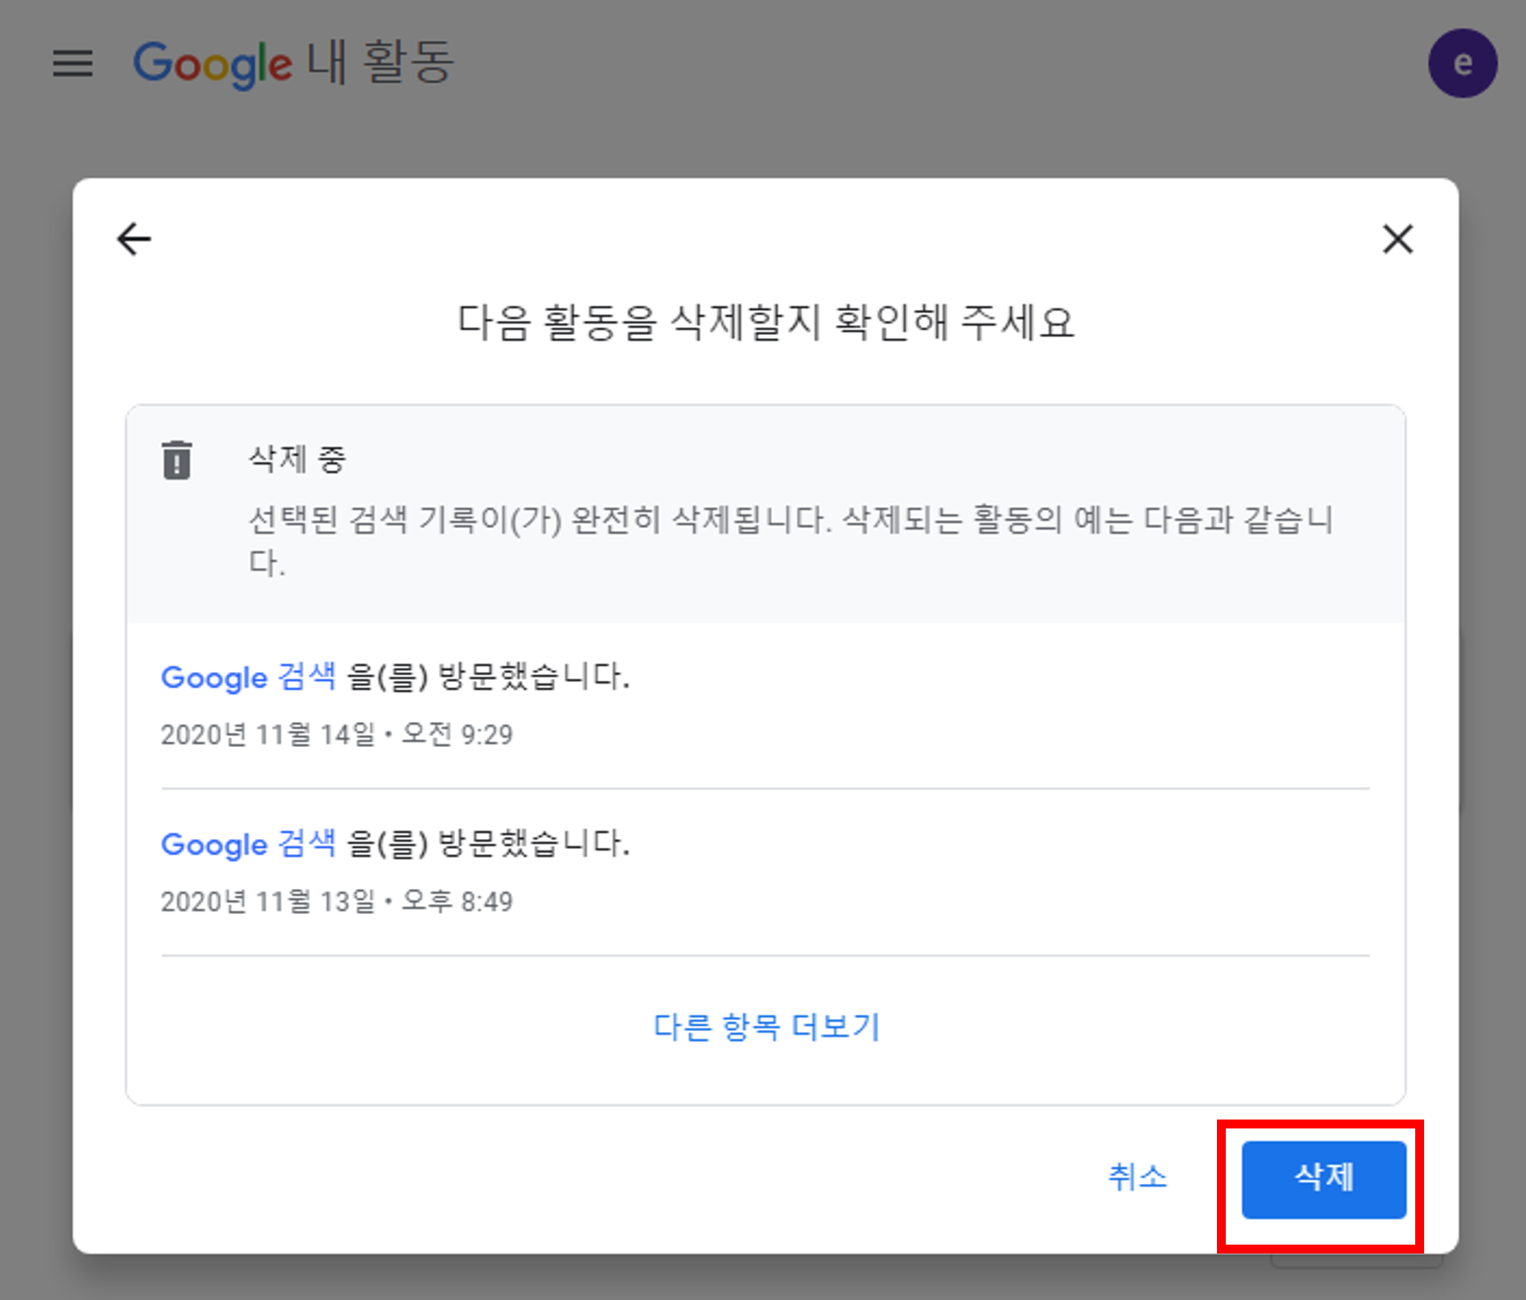Click the trash can warning icon
1526x1300 pixels.
177,460
